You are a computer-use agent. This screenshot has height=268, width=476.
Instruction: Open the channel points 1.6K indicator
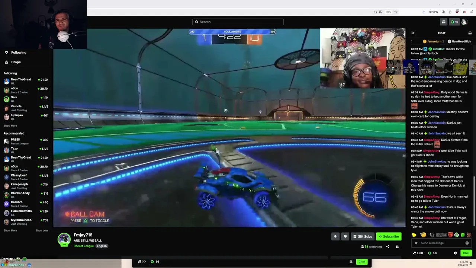pyautogui.click(x=418, y=253)
